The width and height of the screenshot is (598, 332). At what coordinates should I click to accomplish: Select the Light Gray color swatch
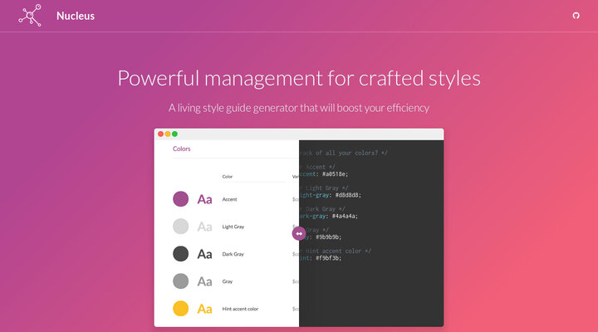(x=181, y=227)
